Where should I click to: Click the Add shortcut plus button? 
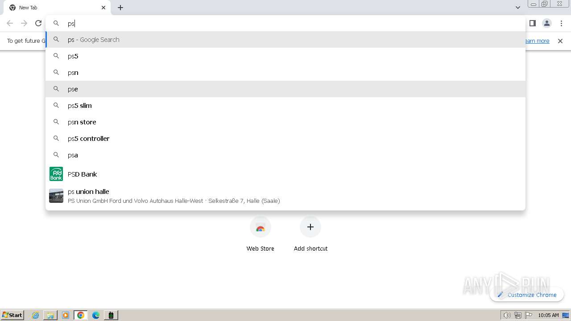(x=310, y=227)
